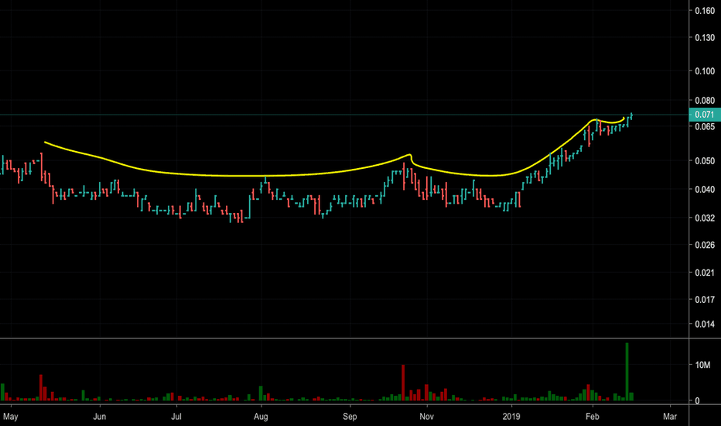Viewport: 721px width, 426px height.
Task: Click the 0.071 current price label
Action: 705,115
